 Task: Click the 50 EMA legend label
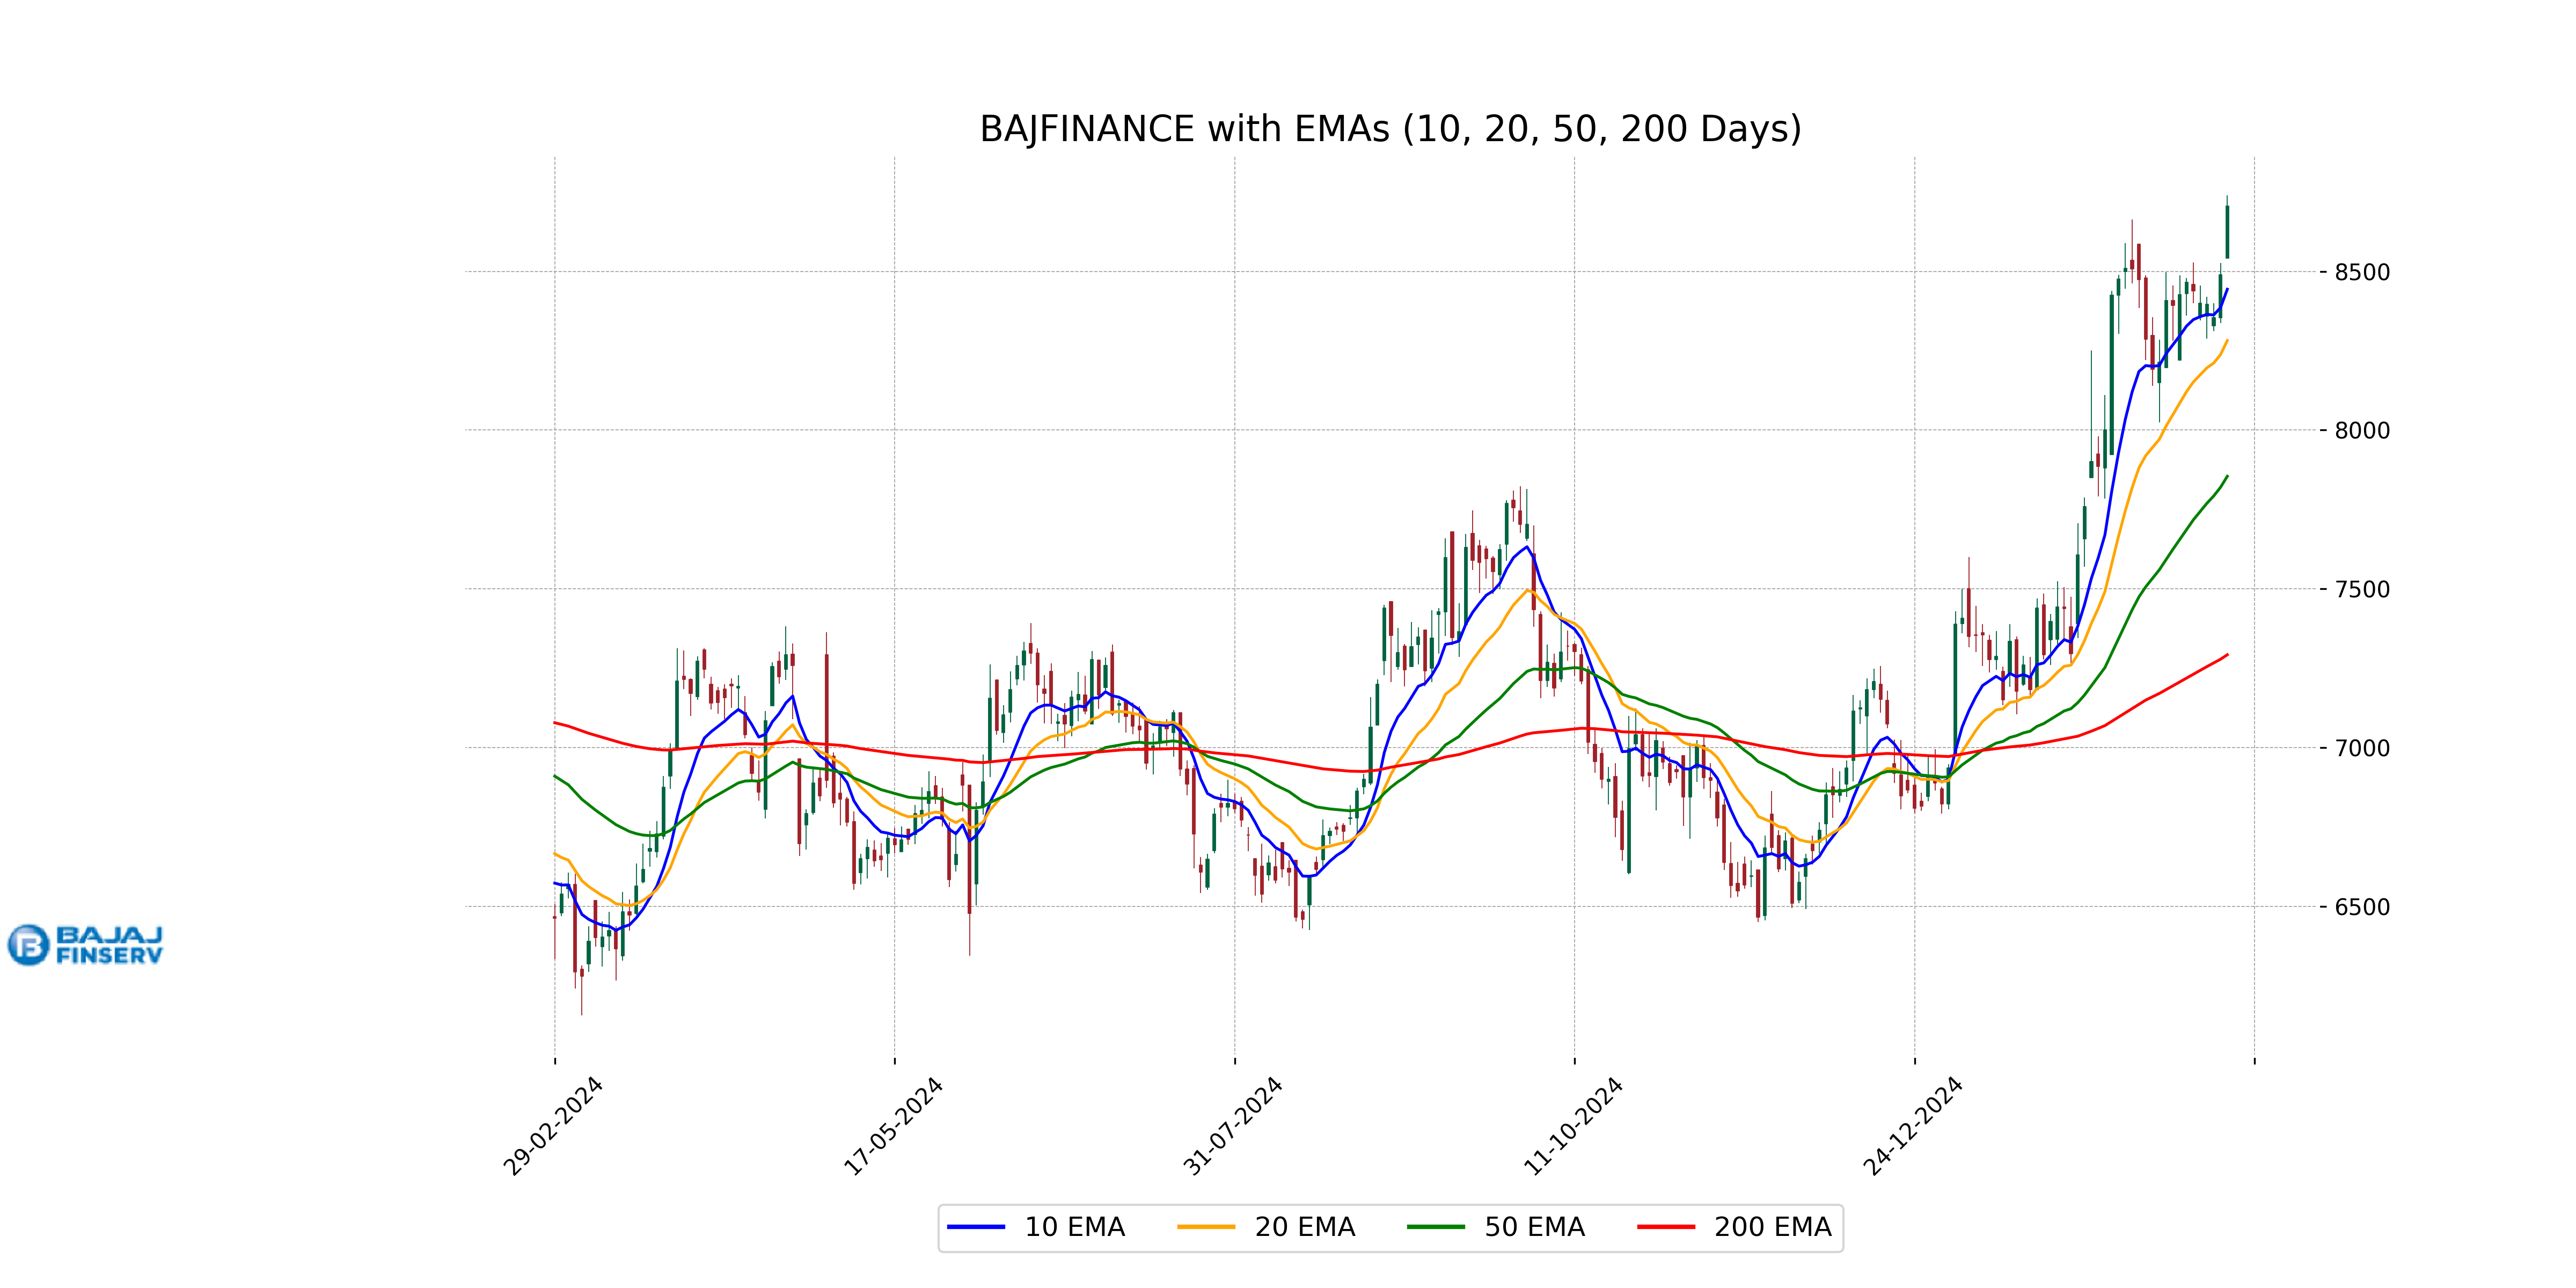pyautogui.click(x=1534, y=1227)
